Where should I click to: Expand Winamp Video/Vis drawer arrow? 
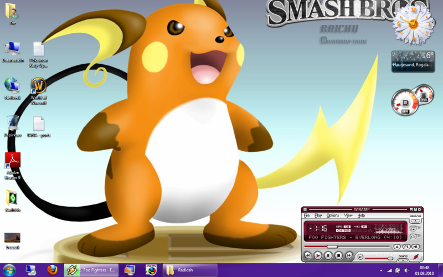click(415, 220)
